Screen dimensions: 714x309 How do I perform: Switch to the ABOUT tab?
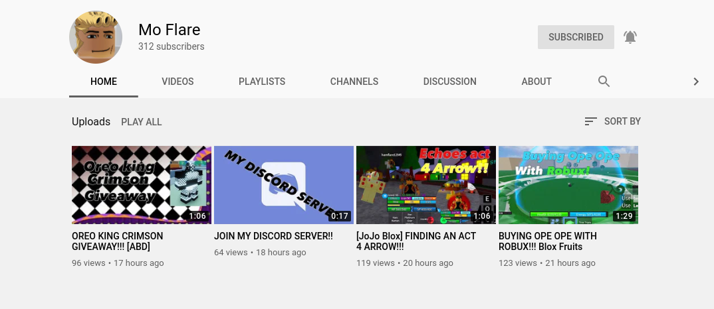point(536,82)
